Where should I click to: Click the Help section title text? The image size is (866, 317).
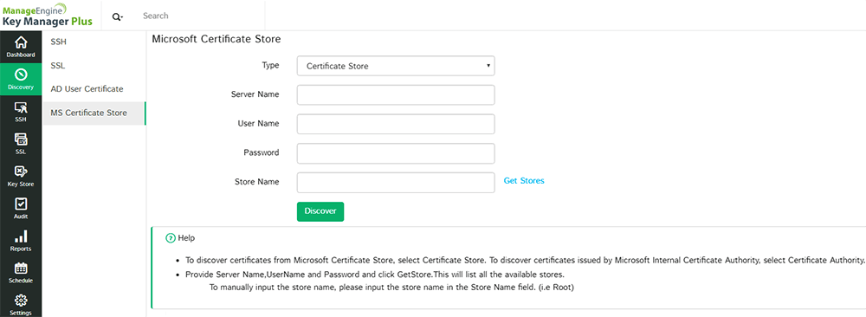pos(186,238)
